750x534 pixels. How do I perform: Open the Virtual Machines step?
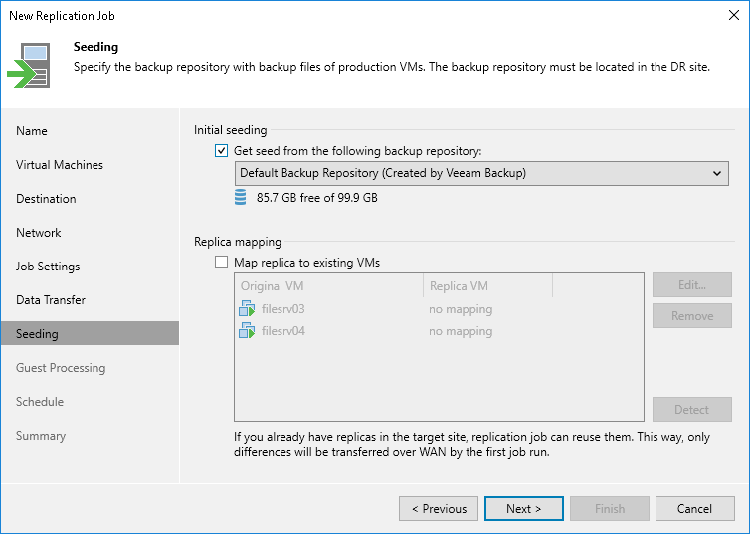click(x=60, y=165)
